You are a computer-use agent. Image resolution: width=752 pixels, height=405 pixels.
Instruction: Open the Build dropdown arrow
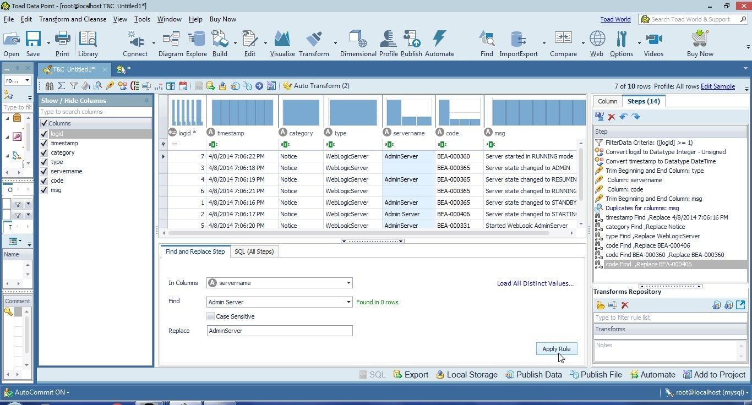pos(235,43)
